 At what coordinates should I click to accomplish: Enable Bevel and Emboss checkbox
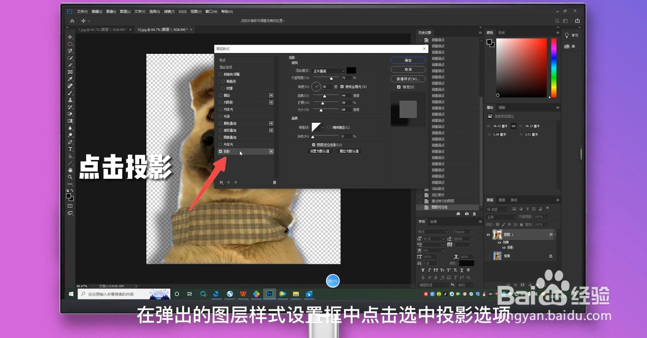(220, 74)
